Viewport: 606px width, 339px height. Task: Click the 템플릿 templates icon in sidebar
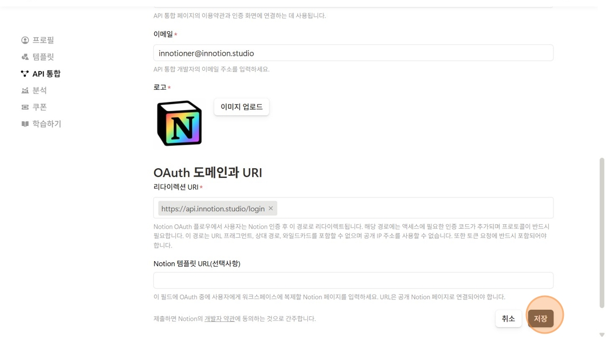pos(25,57)
